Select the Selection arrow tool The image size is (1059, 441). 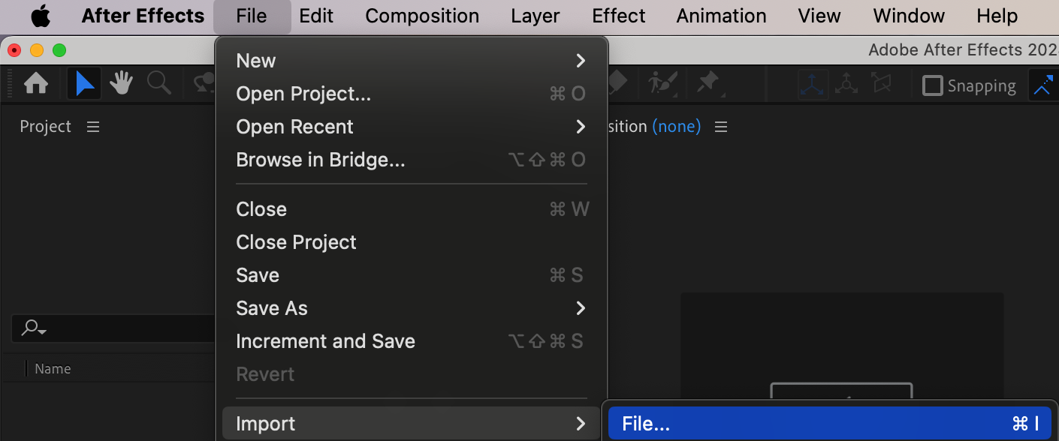(x=84, y=83)
